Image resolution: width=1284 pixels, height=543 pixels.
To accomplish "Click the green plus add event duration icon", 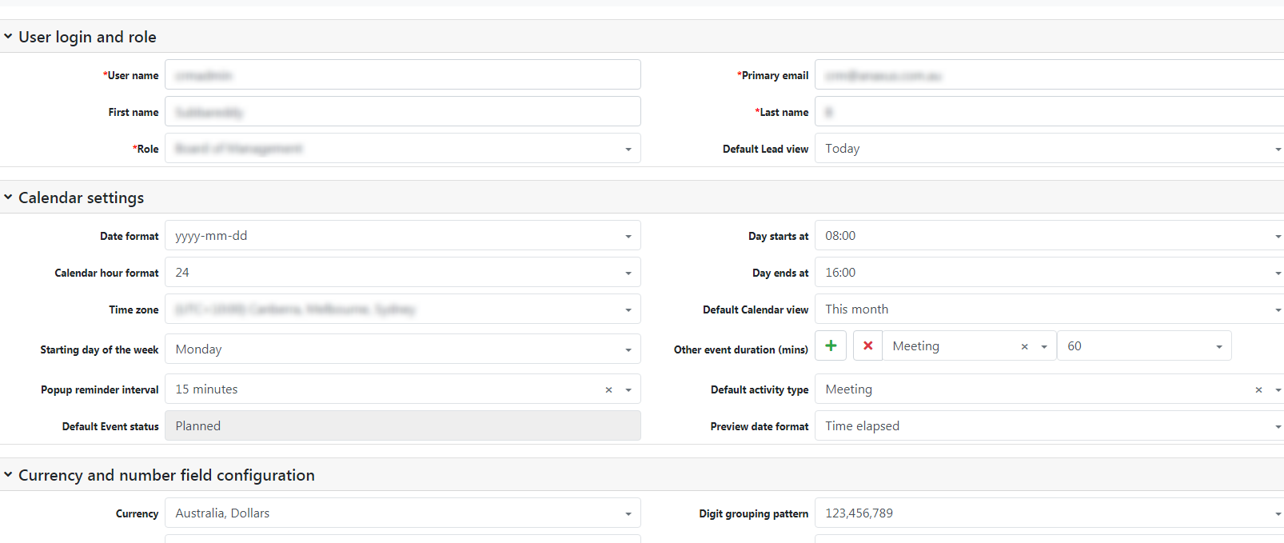I will pyautogui.click(x=831, y=345).
